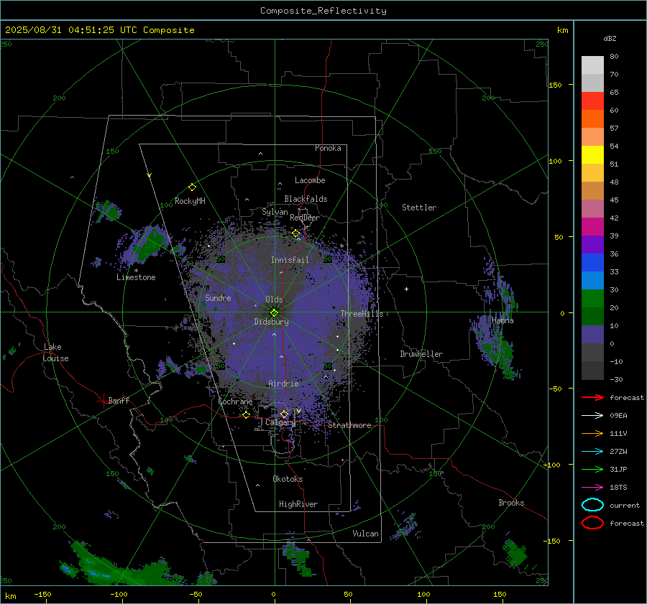Click the dBZ legend heading
This screenshot has width=647, height=604.
pyautogui.click(x=610, y=39)
